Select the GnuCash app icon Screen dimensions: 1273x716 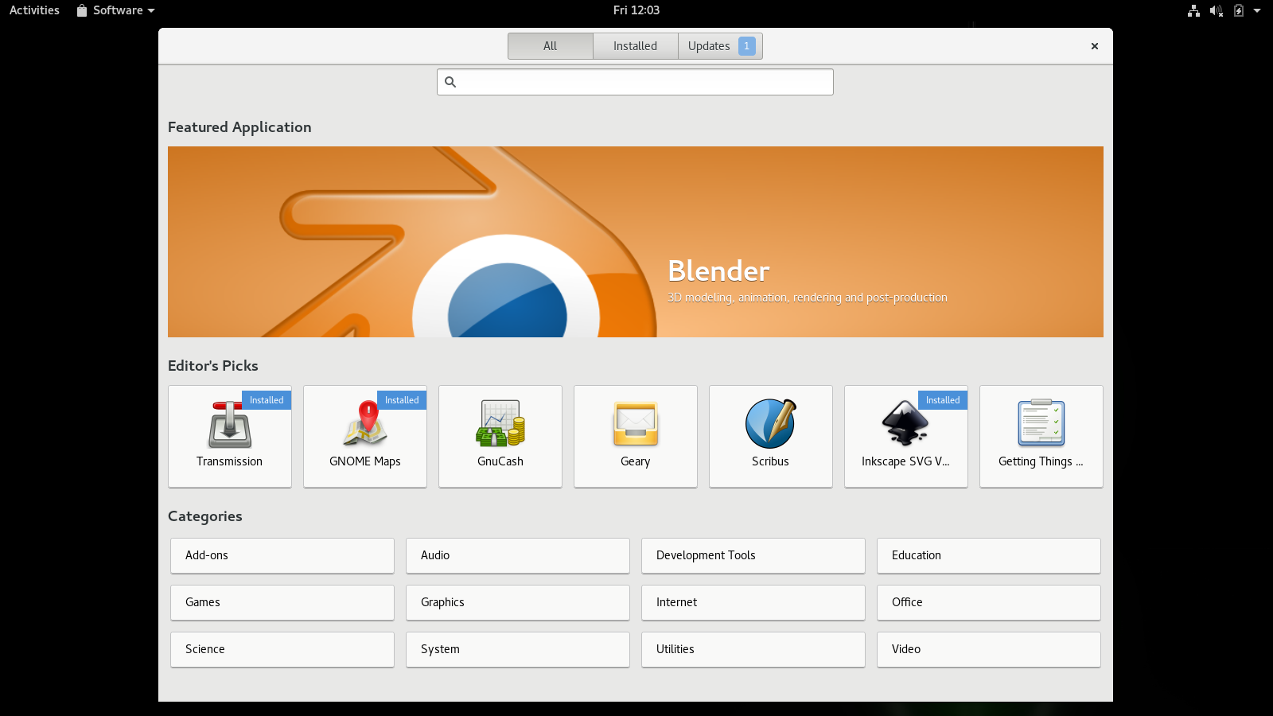[x=500, y=424]
